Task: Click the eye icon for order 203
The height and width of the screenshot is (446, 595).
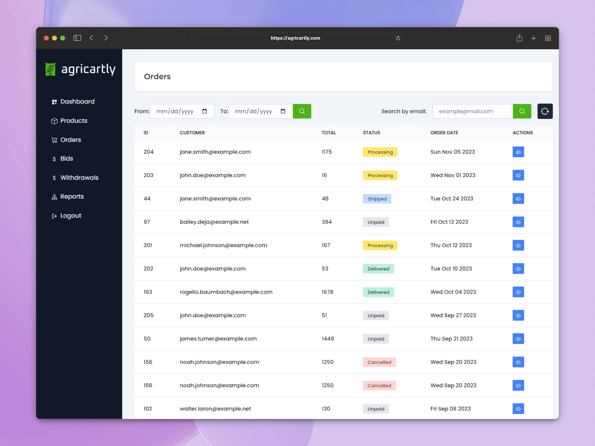Action: pos(518,175)
